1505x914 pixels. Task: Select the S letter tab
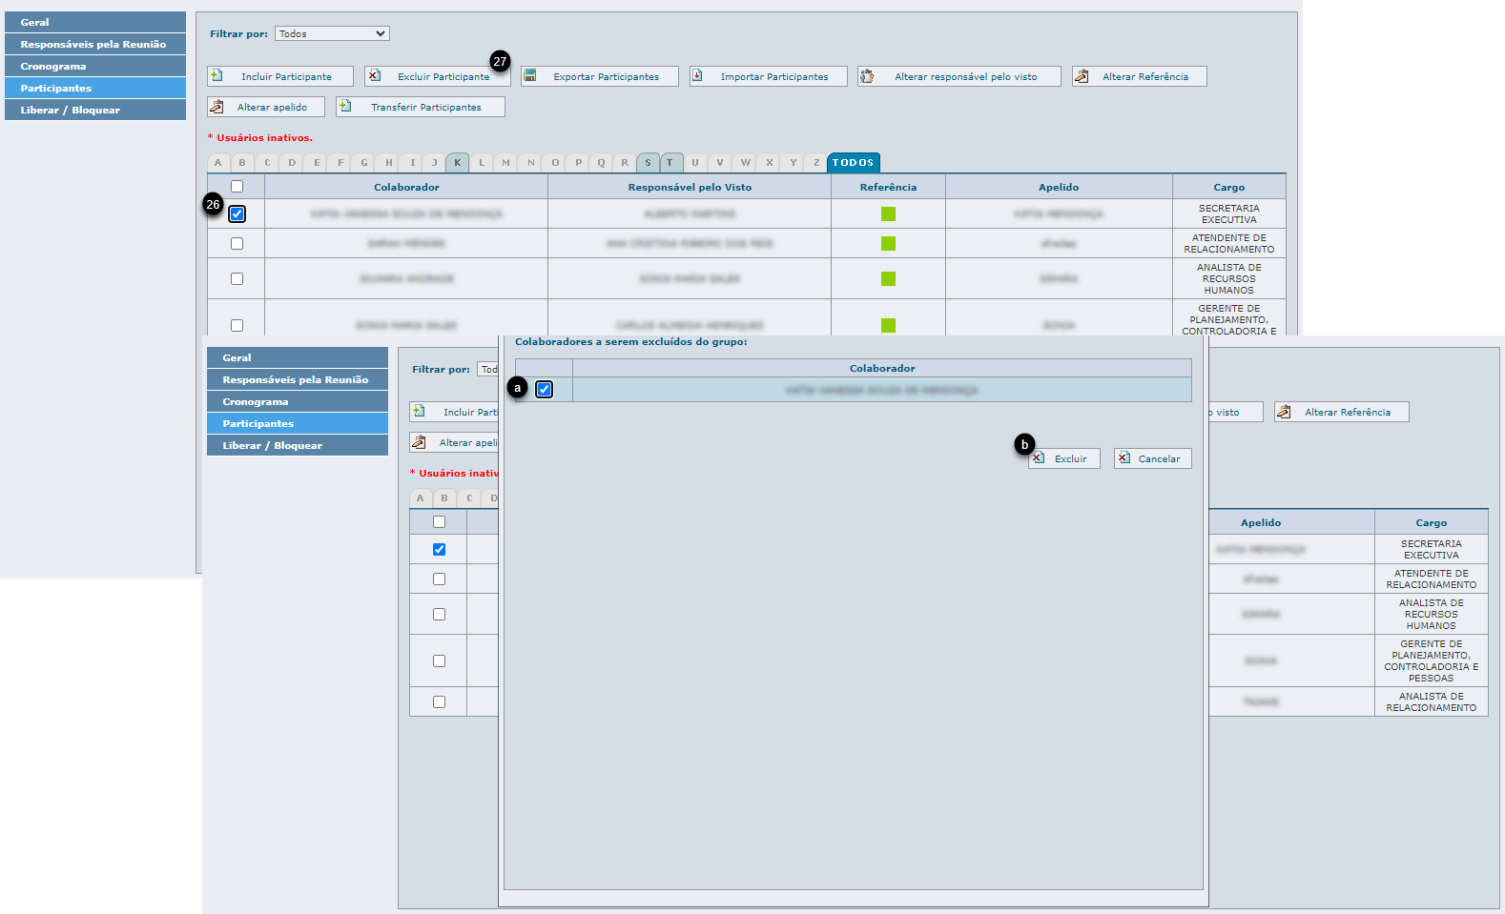pyautogui.click(x=648, y=163)
